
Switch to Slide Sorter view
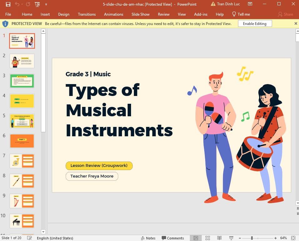(207, 238)
